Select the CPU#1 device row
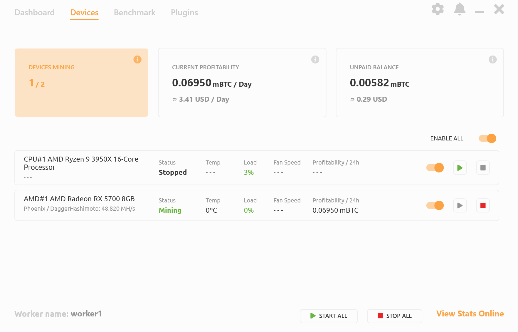 tap(81, 167)
